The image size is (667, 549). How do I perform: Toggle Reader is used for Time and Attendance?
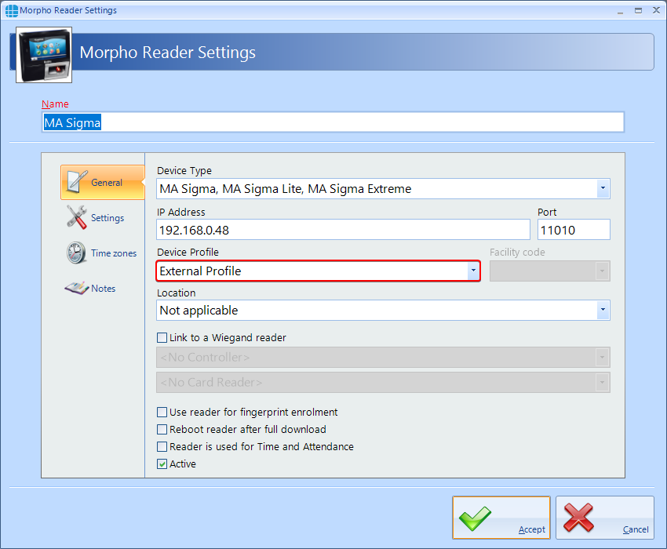(x=162, y=446)
